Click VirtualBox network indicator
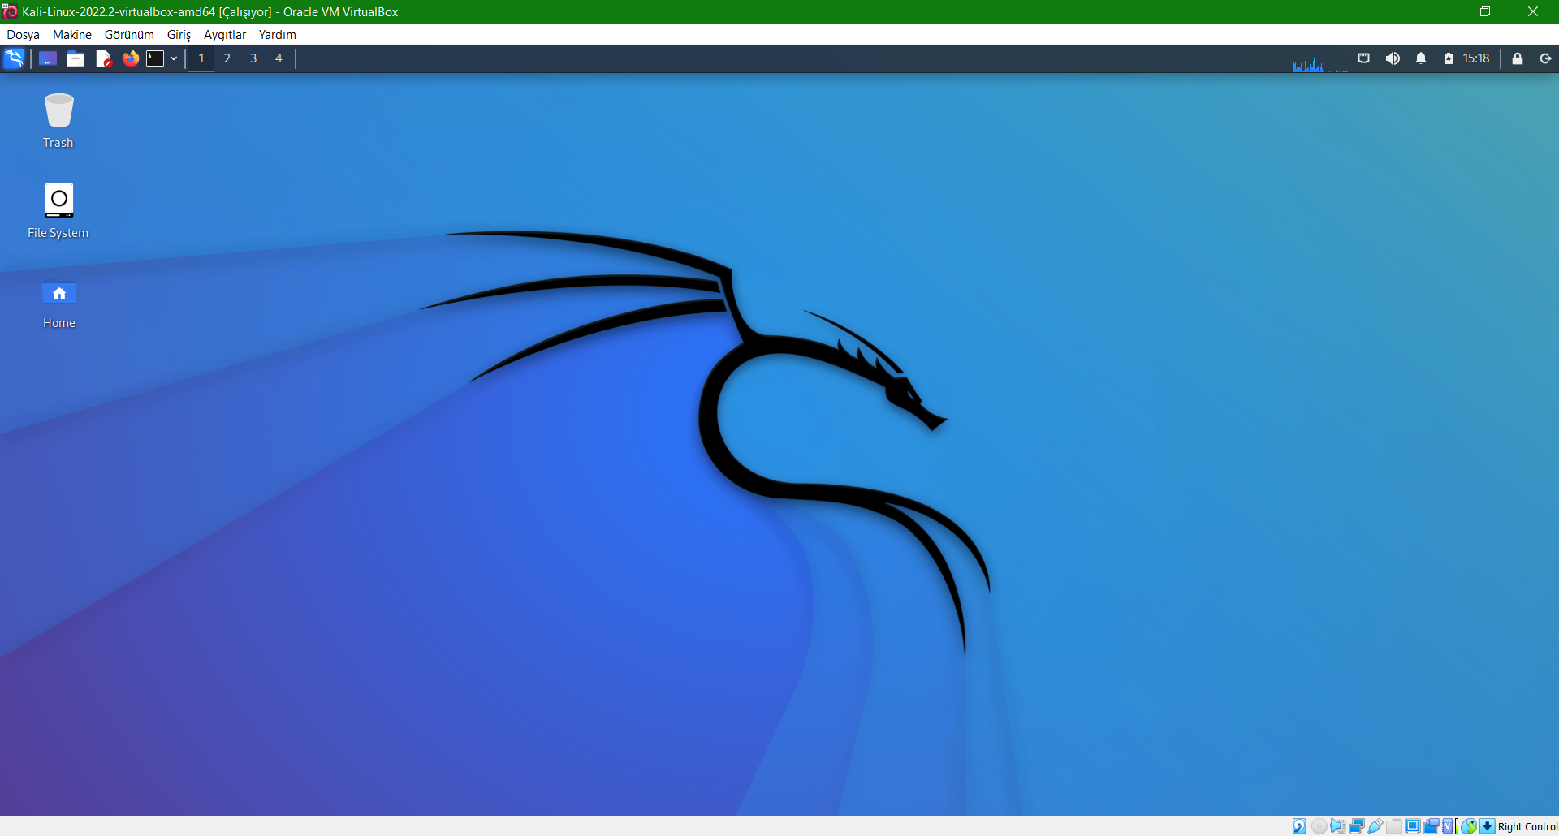This screenshot has width=1559, height=836. point(1357,826)
